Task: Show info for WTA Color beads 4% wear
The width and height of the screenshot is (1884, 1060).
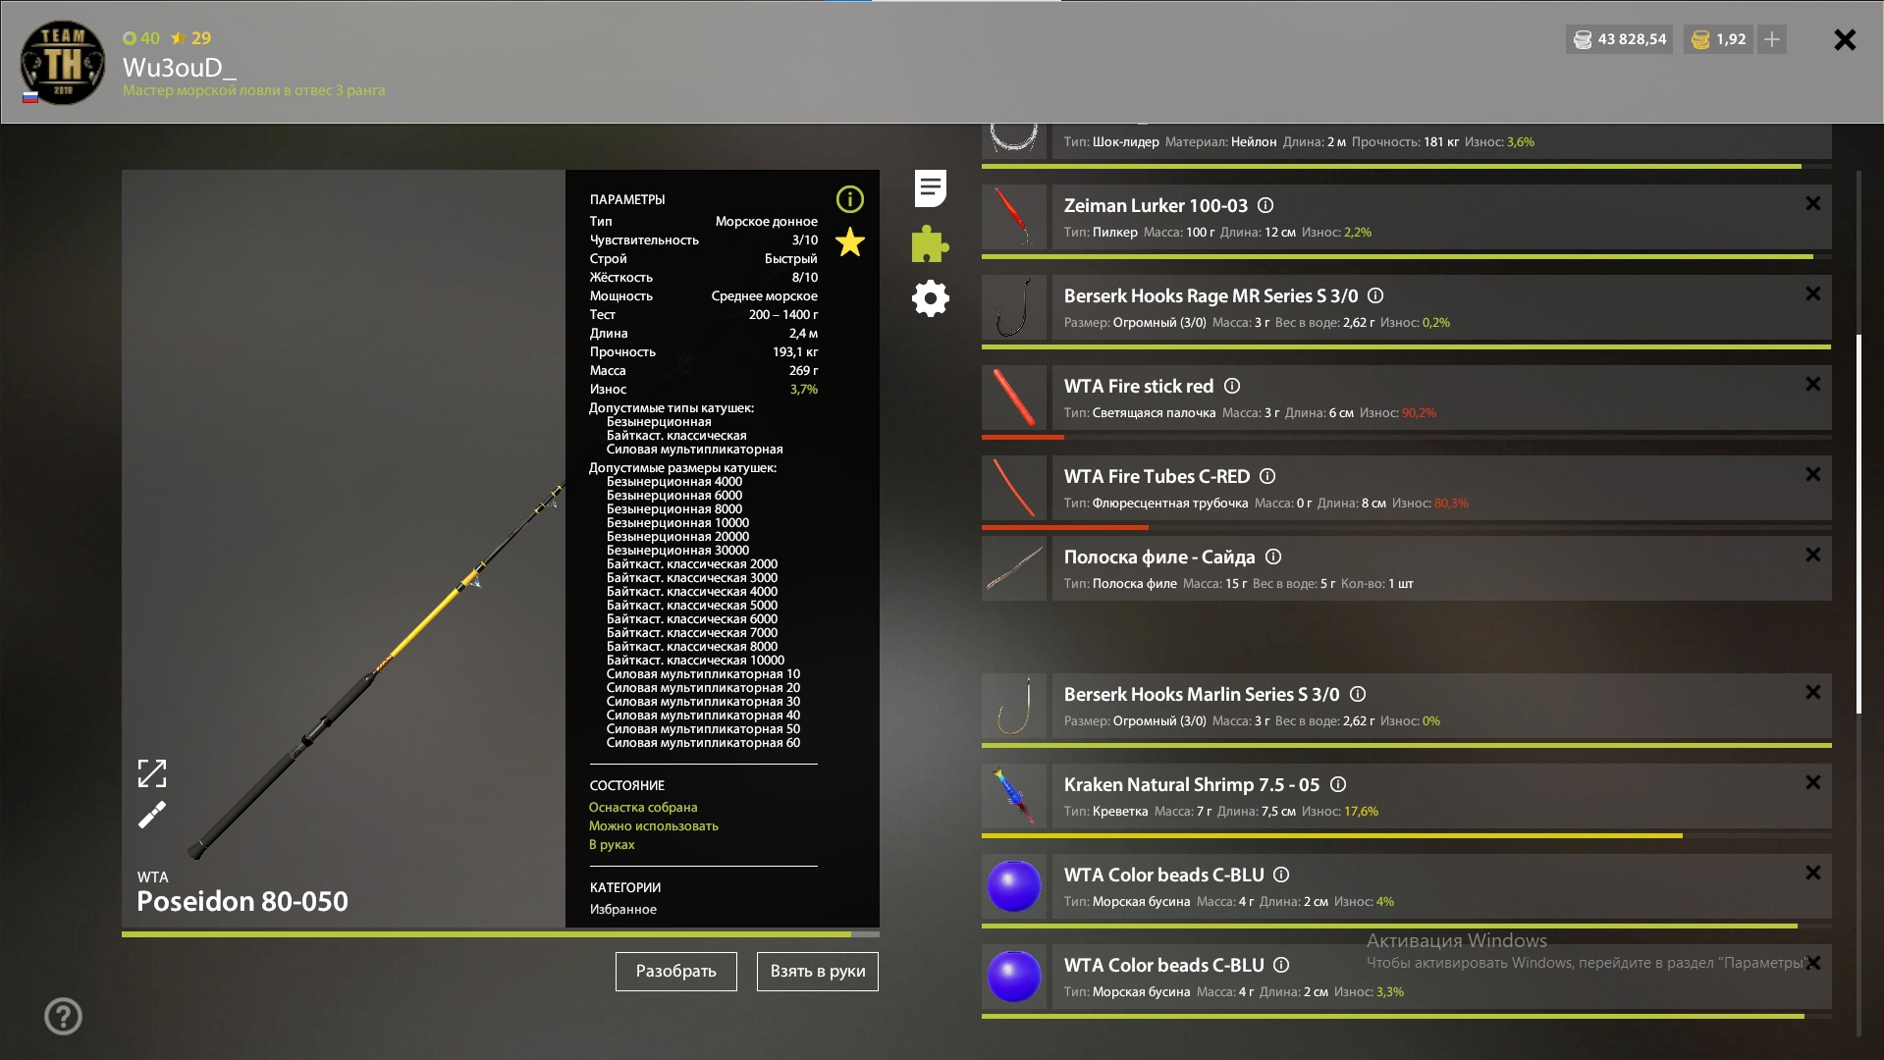Action: point(1281,874)
